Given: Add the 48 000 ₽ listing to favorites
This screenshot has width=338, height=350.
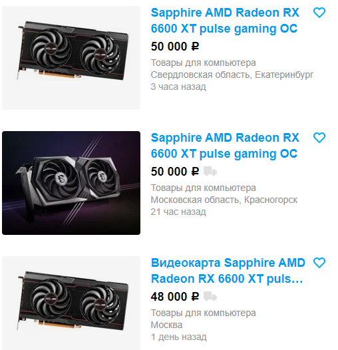Looking at the screenshot, I should (319, 263).
